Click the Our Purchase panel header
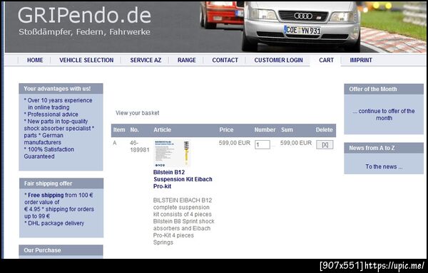 pos(61,250)
